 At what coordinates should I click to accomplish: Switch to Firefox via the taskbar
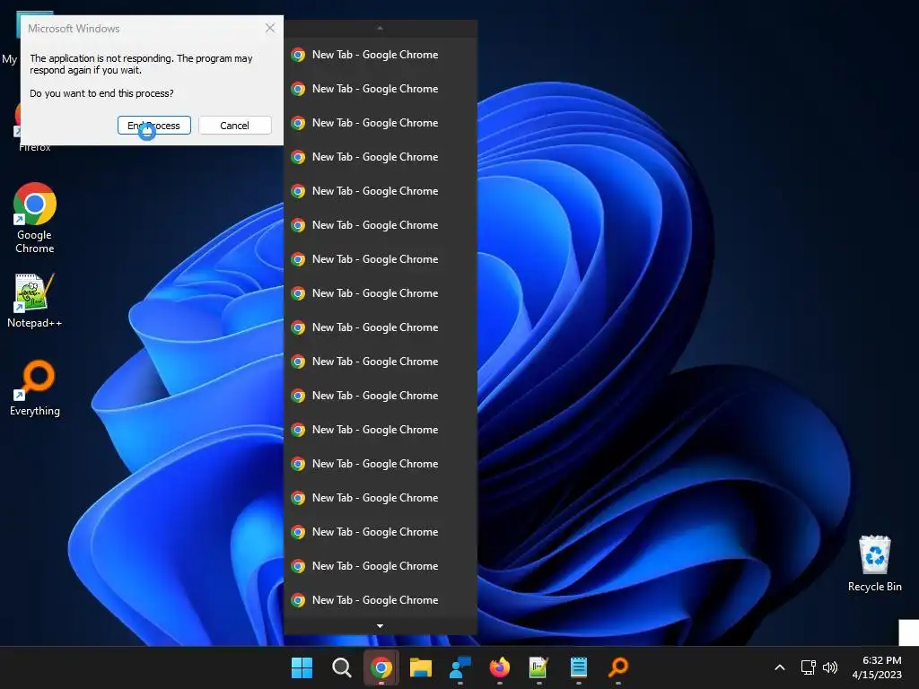pyautogui.click(x=499, y=667)
